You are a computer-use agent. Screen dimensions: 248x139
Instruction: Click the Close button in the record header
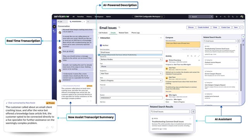coord(215,27)
